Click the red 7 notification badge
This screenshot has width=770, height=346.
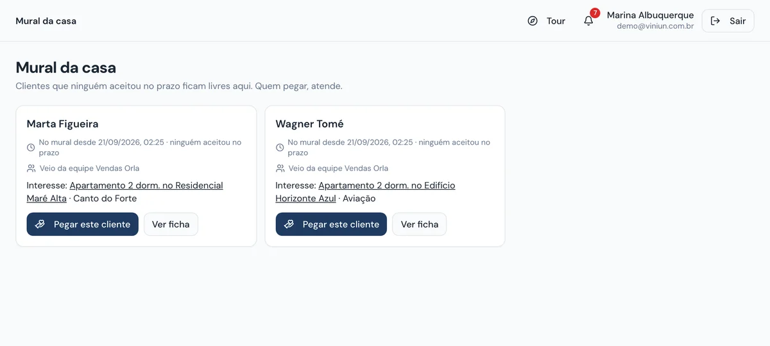click(595, 13)
